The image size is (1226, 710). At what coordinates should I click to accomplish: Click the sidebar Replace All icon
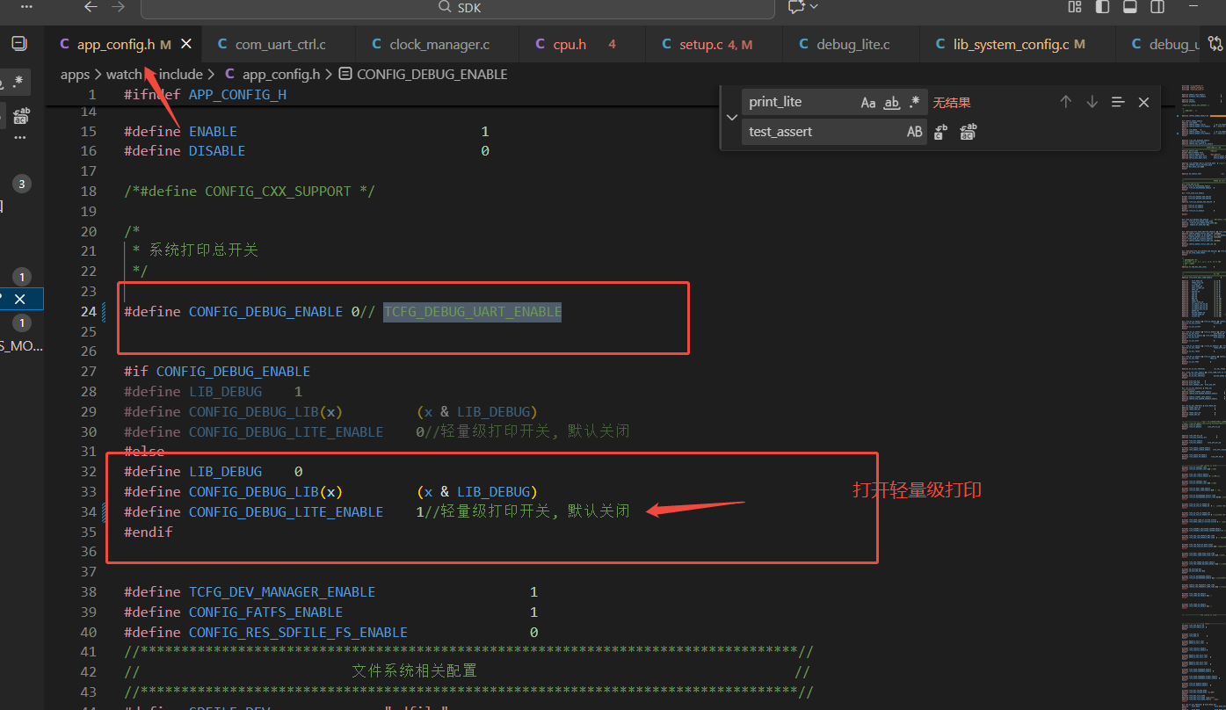click(x=21, y=115)
